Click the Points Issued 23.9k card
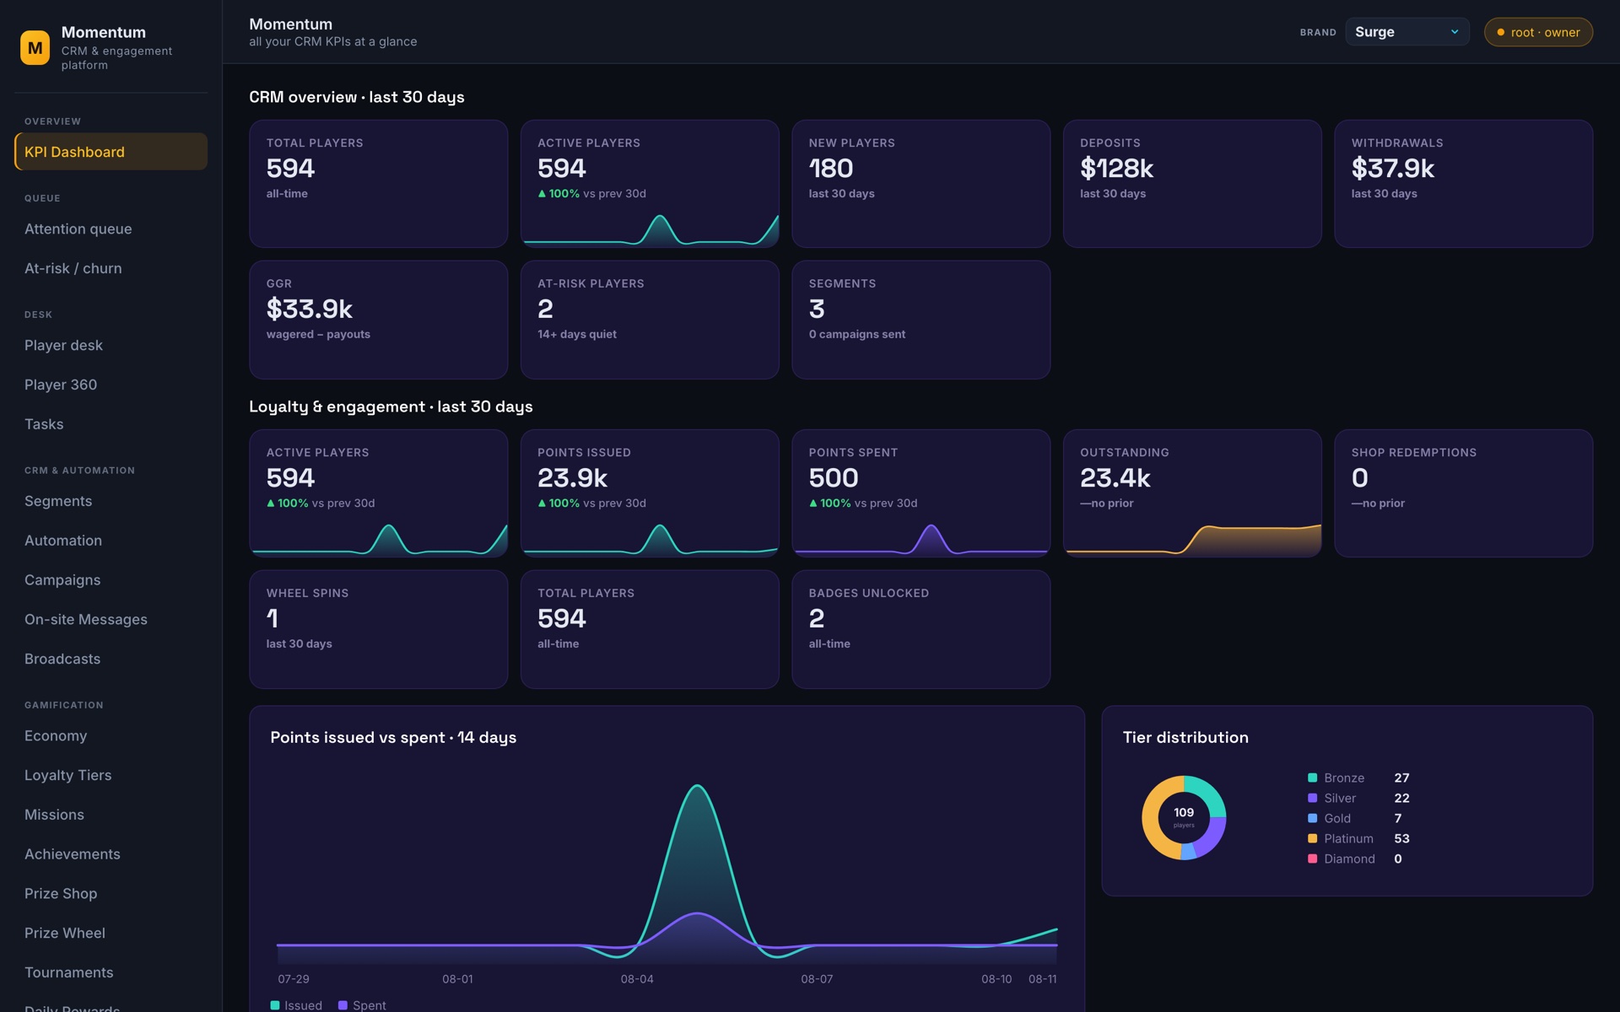This screenshot has width=1620, height=1012. 650,493
